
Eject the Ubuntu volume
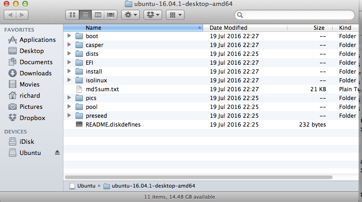click(x=57, y=152)
